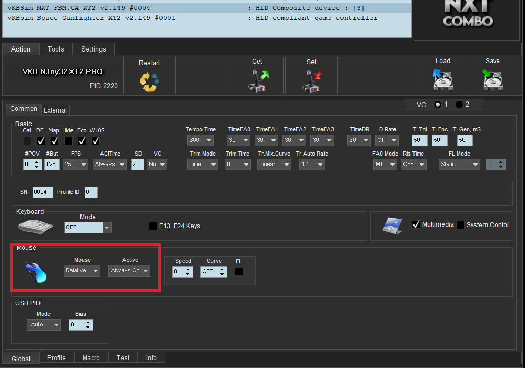Select VC radio option 2
Viewport: 525px width, 368px height.
(x=459, y=105)
